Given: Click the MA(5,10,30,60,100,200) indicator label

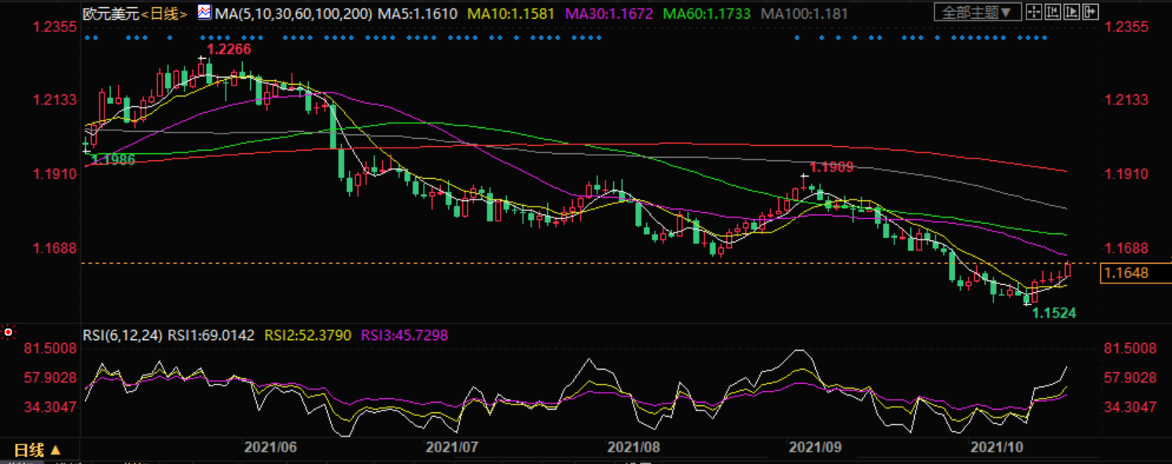Looking at the screenshot, I should coord(292,14).
